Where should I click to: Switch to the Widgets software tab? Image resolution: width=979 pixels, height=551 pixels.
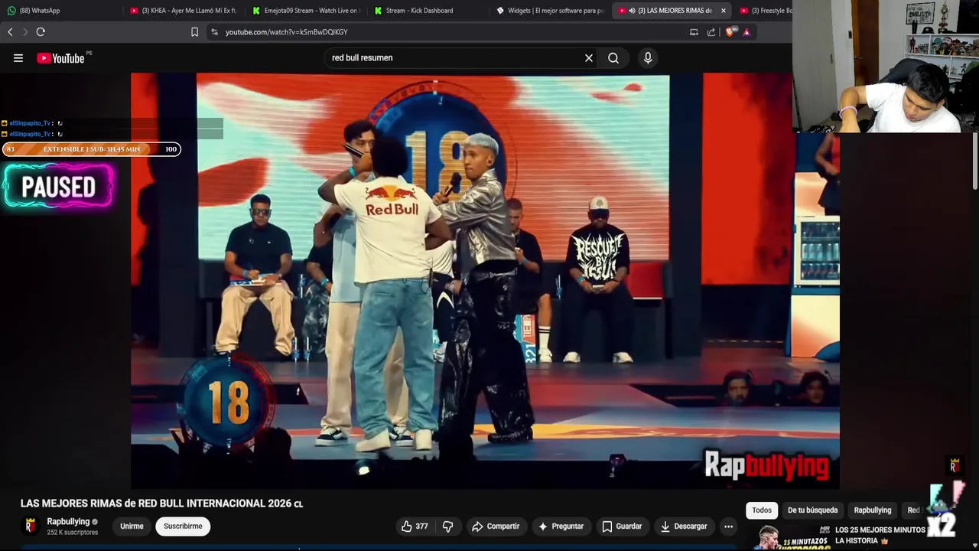549,11
